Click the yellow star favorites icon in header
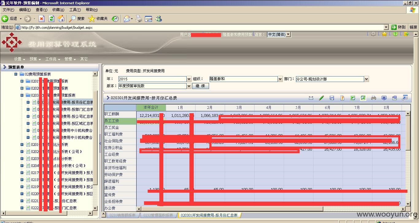 (384, 34)
